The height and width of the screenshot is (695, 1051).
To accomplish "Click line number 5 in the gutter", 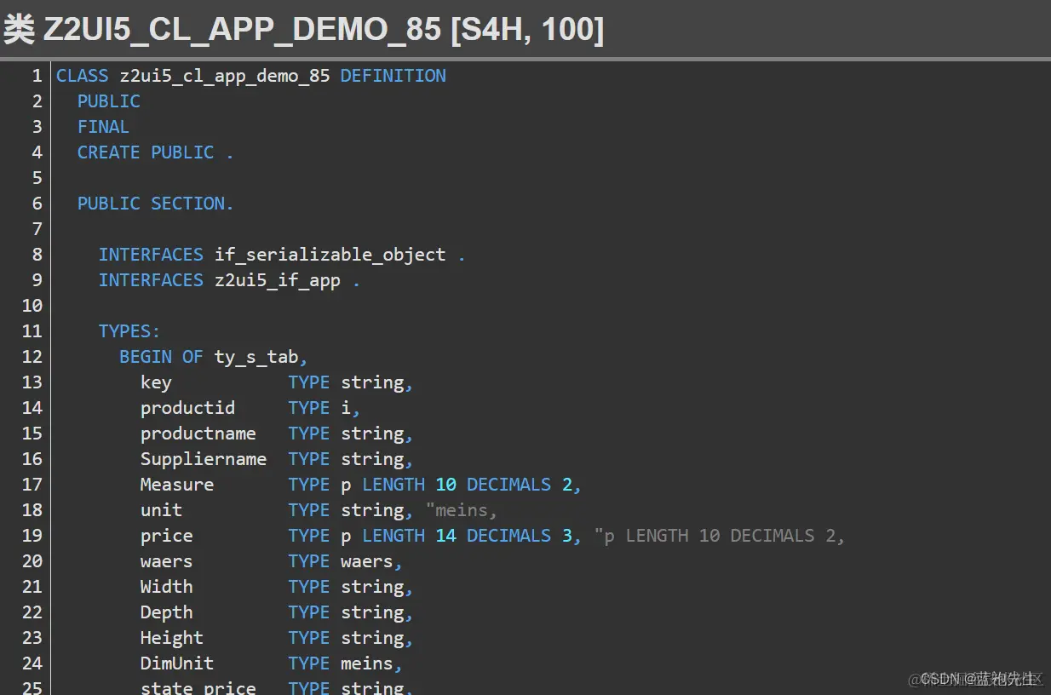I will (x=37, y=178).
